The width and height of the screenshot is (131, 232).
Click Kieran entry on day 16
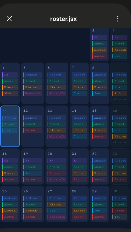120,137
